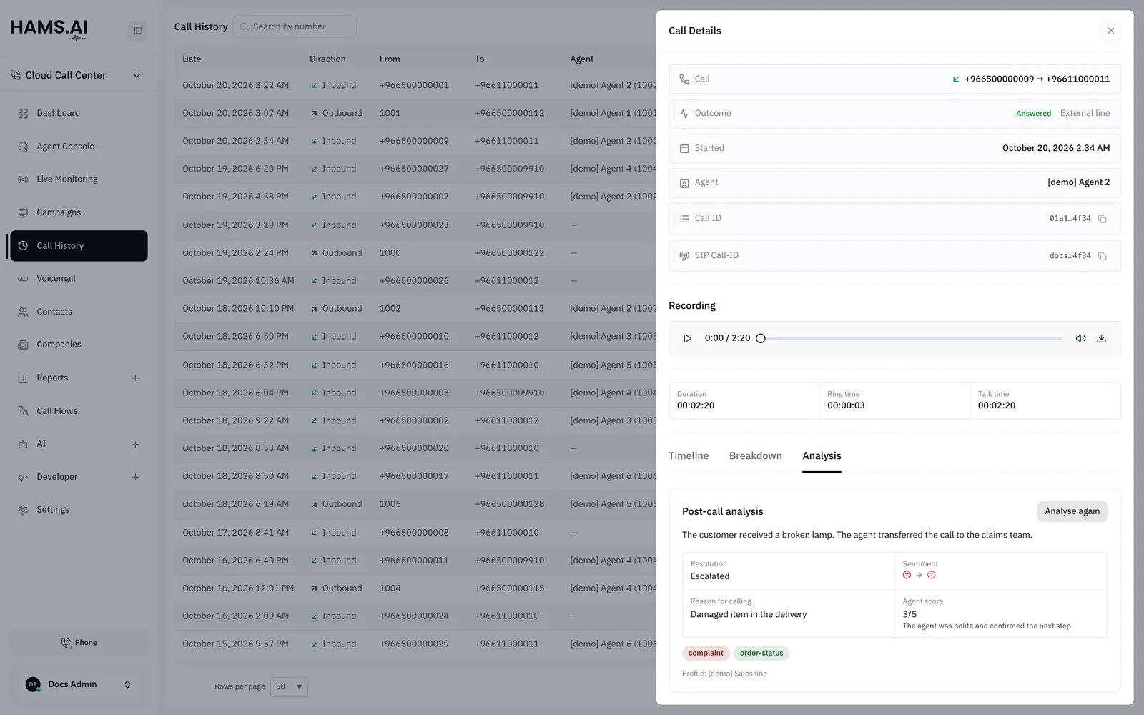Click the From value 1005
Screen dimensions: 1144x715
tap(390, 504)
